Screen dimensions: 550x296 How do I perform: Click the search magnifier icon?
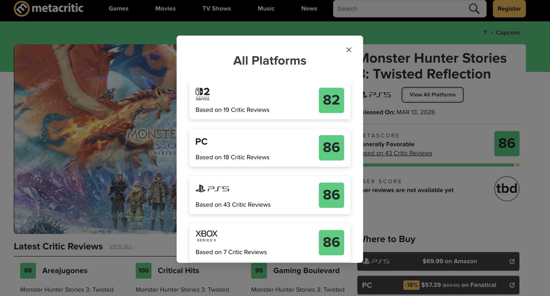coord(474,9)
